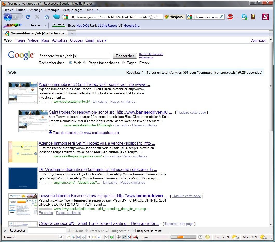
Task: Click the brown book toolbar icon
Action: tap(253, 17)
